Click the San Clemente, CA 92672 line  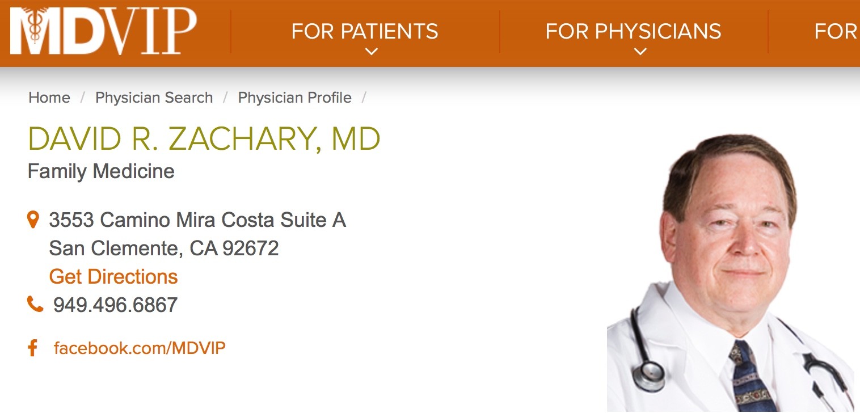pos(164,248)
